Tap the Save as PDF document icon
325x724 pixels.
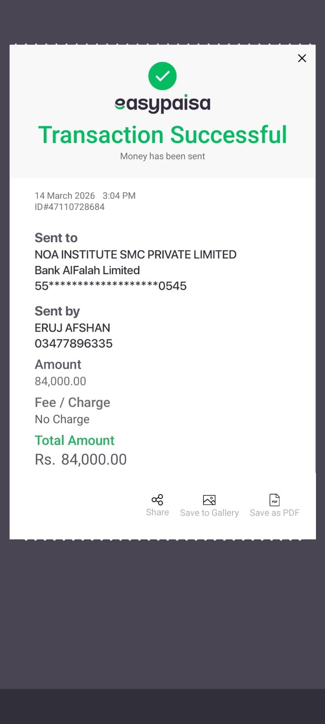274,500
